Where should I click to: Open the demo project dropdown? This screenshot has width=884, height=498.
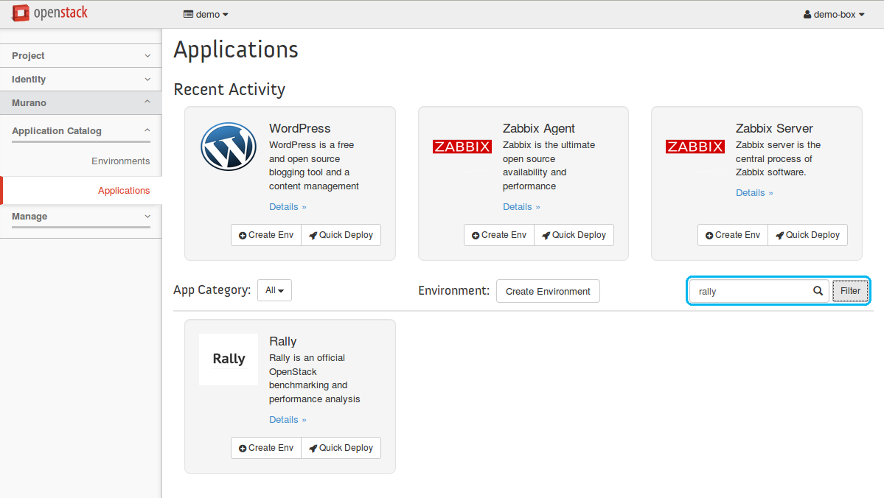click(x=206, y=14)
